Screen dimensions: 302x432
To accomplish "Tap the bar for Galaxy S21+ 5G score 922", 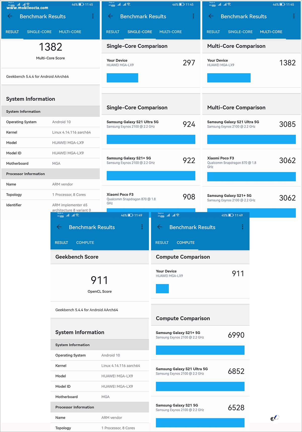I will click(151, 176).
